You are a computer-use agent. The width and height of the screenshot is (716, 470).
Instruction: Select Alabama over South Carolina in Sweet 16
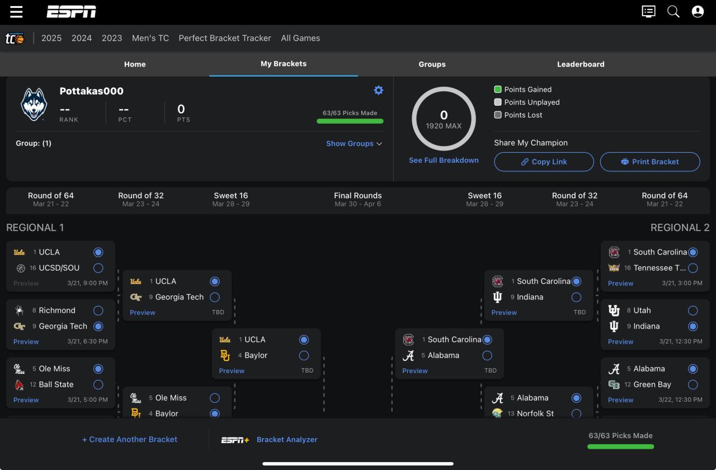pos(487,355)
